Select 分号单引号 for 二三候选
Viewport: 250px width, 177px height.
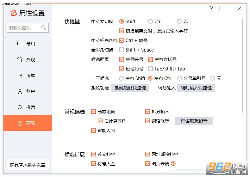(x=179, y=78)
